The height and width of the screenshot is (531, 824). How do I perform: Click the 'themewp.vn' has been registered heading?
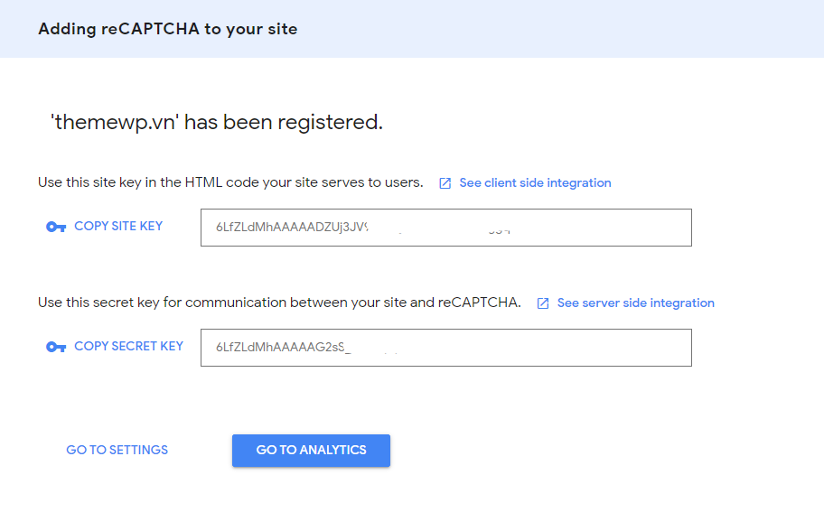click(x=217, y=123)
